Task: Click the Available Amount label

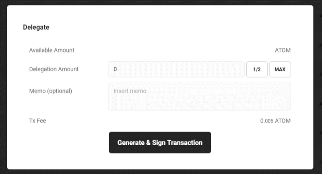Action: click(52, 51)
